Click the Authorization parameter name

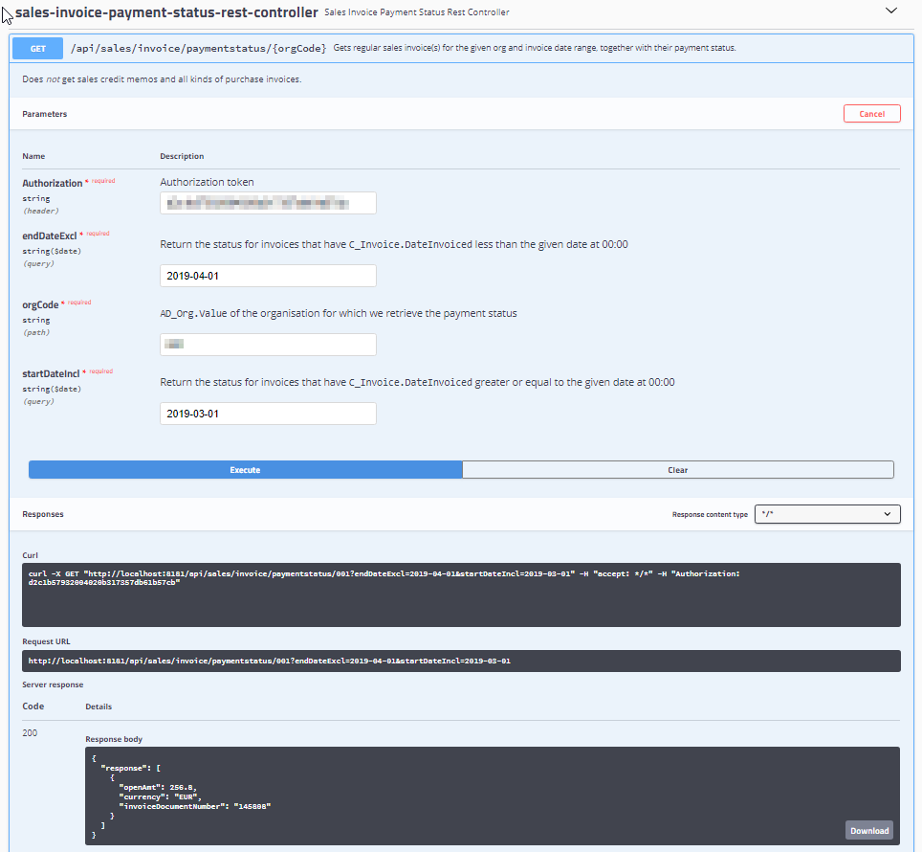coord(53,183)
